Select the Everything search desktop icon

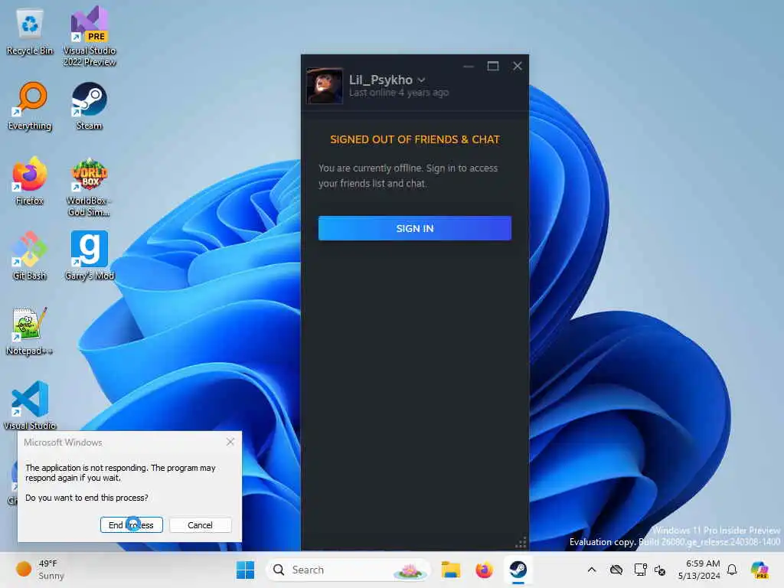pyautogui.click(x=30, y=106)
